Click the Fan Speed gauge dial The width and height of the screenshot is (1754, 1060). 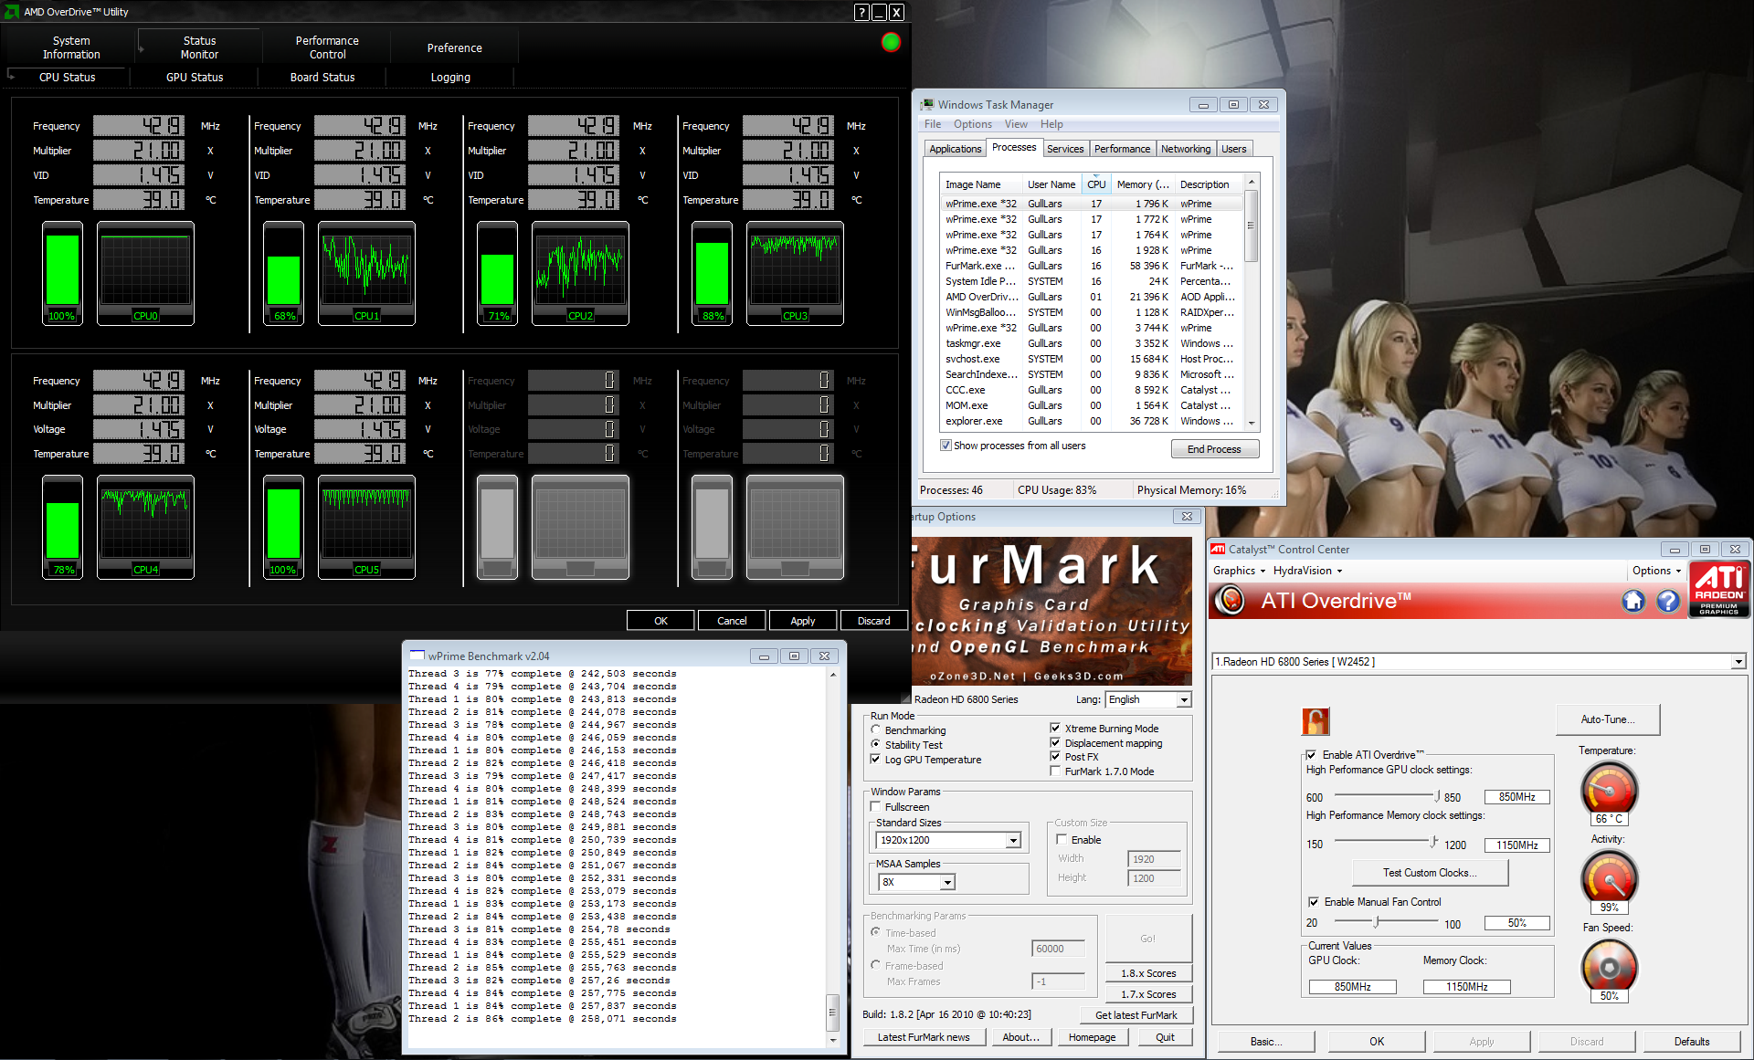pyautogui.click(x=1609, y=965)
